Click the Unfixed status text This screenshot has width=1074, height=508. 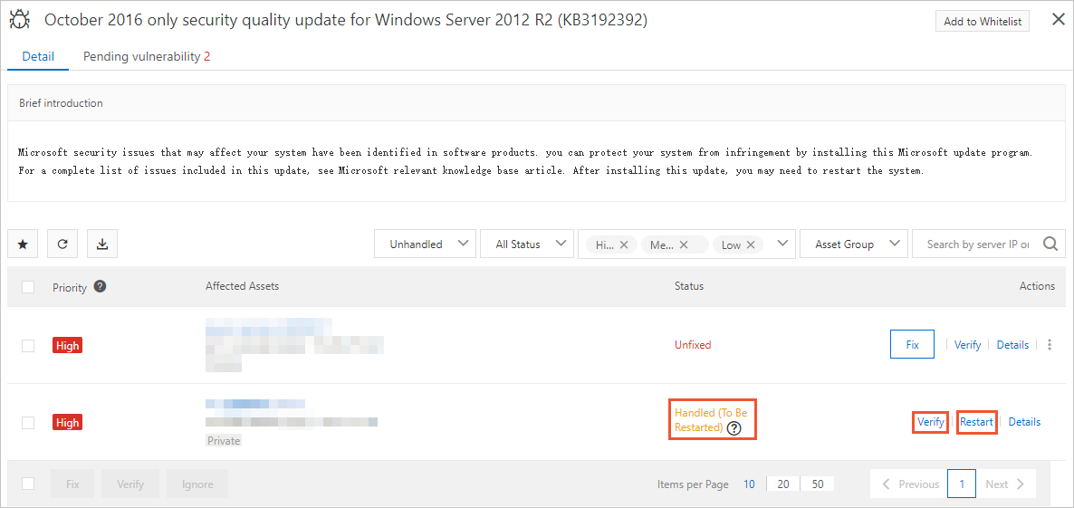(x=693, y=345)
